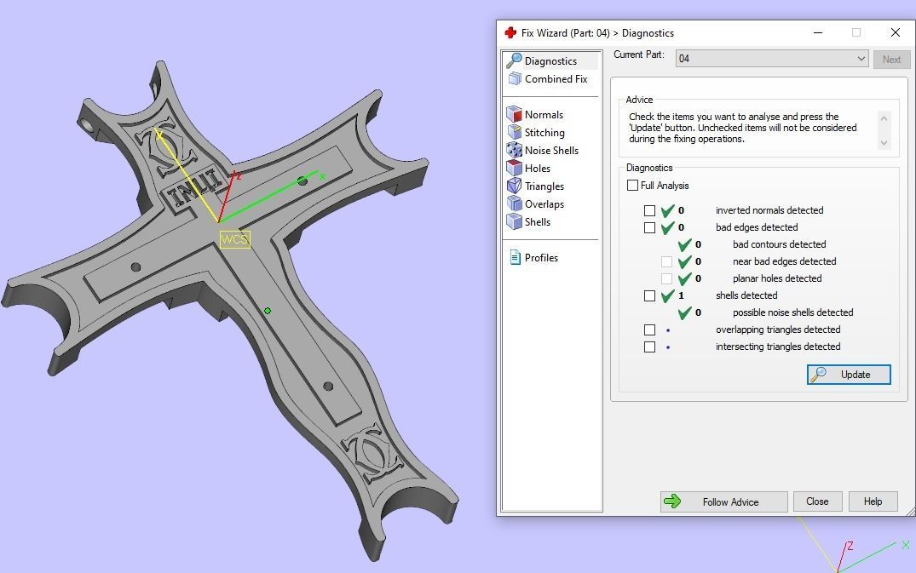
Task: Check the inverted normals detected box
Action: [649, 210]
